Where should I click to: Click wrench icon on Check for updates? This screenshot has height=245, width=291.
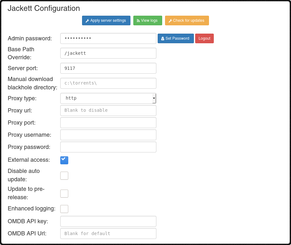click(x=170, y=21)
